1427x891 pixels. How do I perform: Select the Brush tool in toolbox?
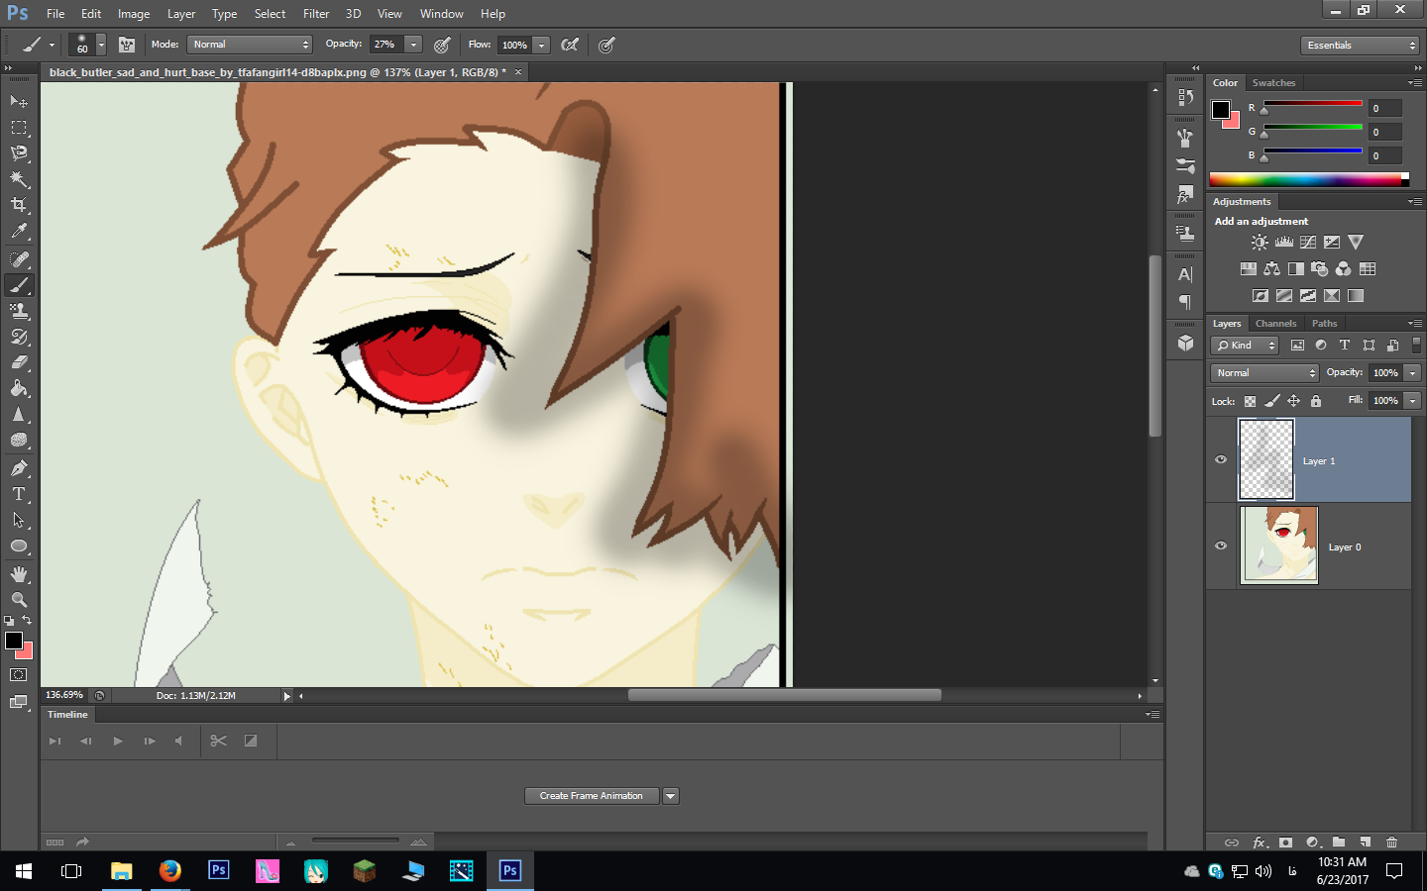(x=19, y=285)
